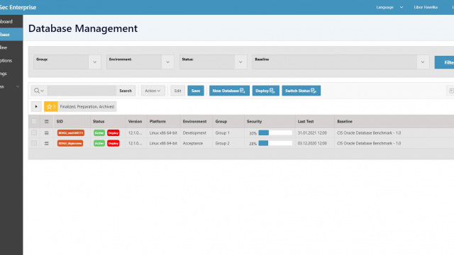Click the New Database button

tap(229, 91)
